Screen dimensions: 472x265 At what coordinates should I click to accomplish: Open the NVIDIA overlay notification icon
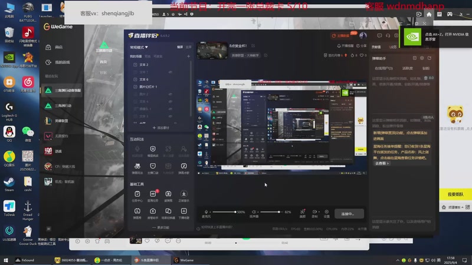click(x=412, y=37)
